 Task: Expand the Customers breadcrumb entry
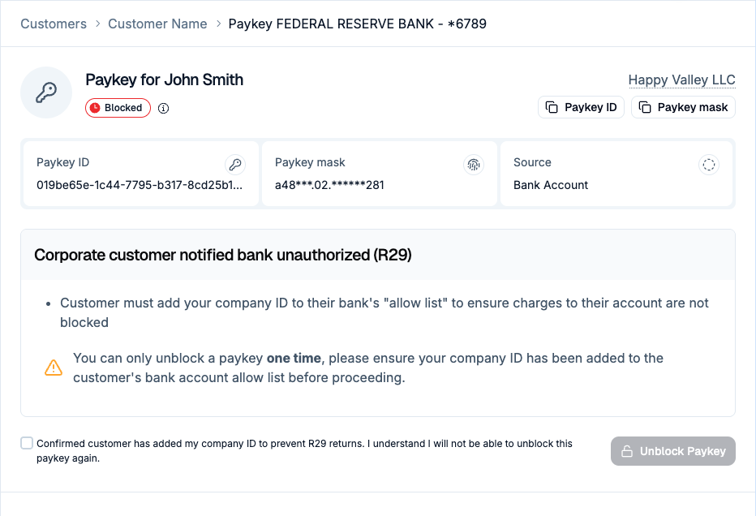tap(54, 24)
